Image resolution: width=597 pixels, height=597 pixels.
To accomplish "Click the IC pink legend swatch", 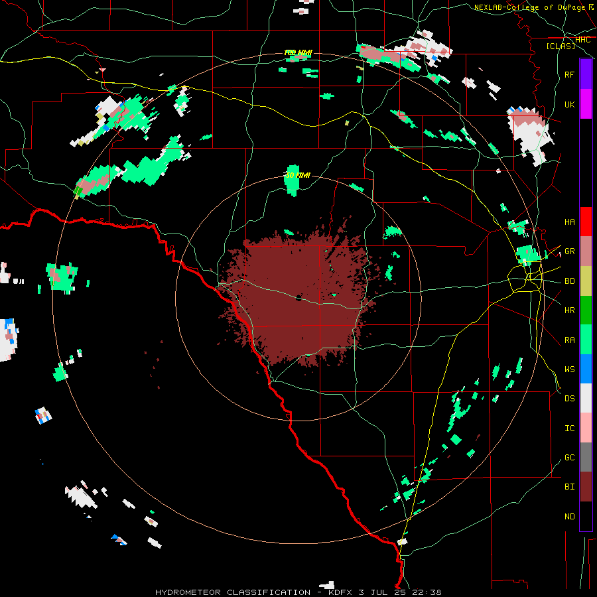I will [x=586, y=428].
